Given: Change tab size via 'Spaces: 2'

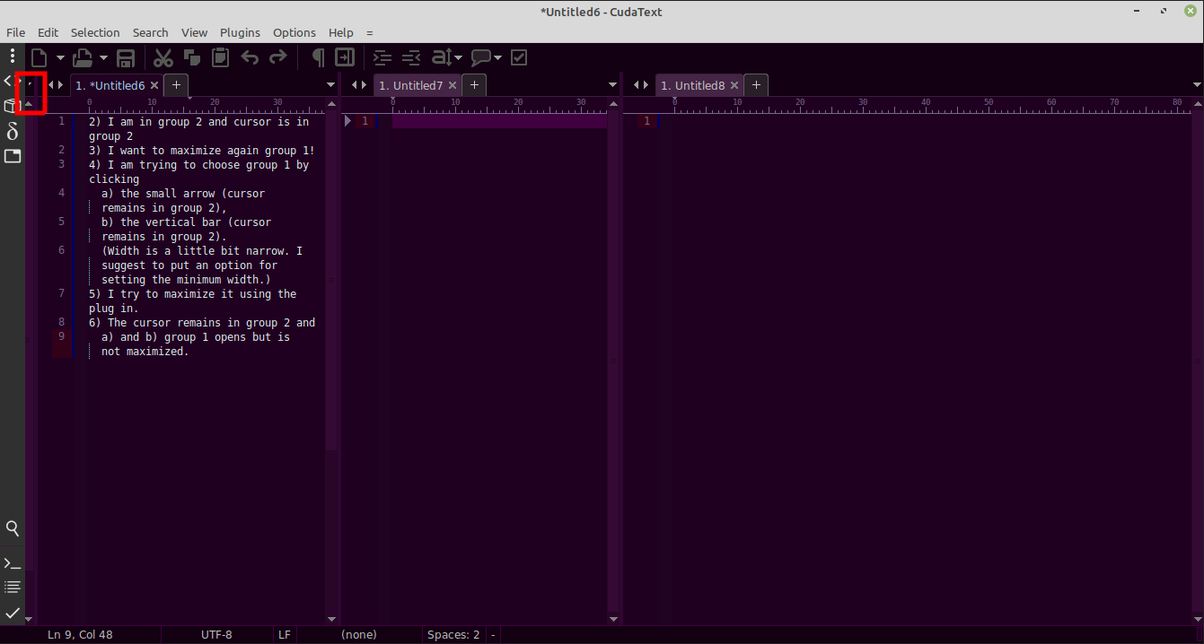Looking at the screenshot, I should pos(453,634).
